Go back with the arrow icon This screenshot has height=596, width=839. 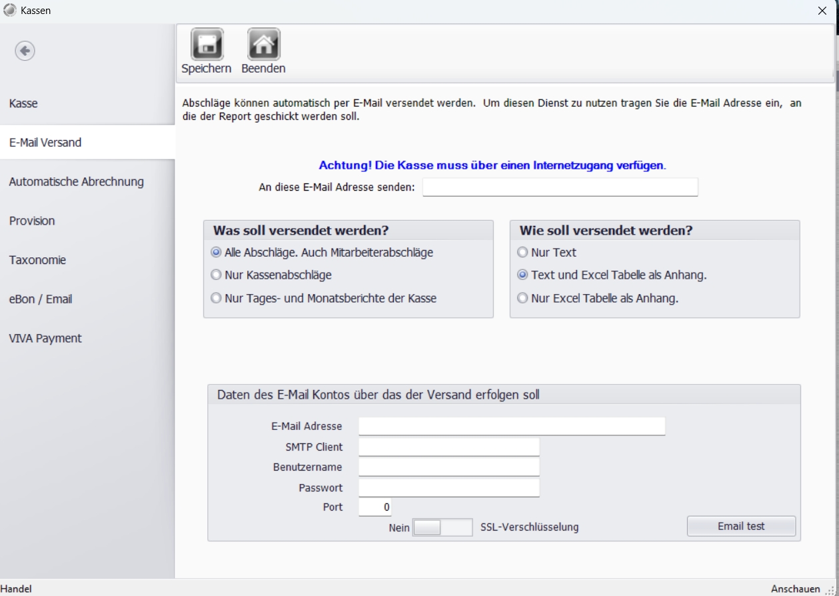tap(25, 51)
